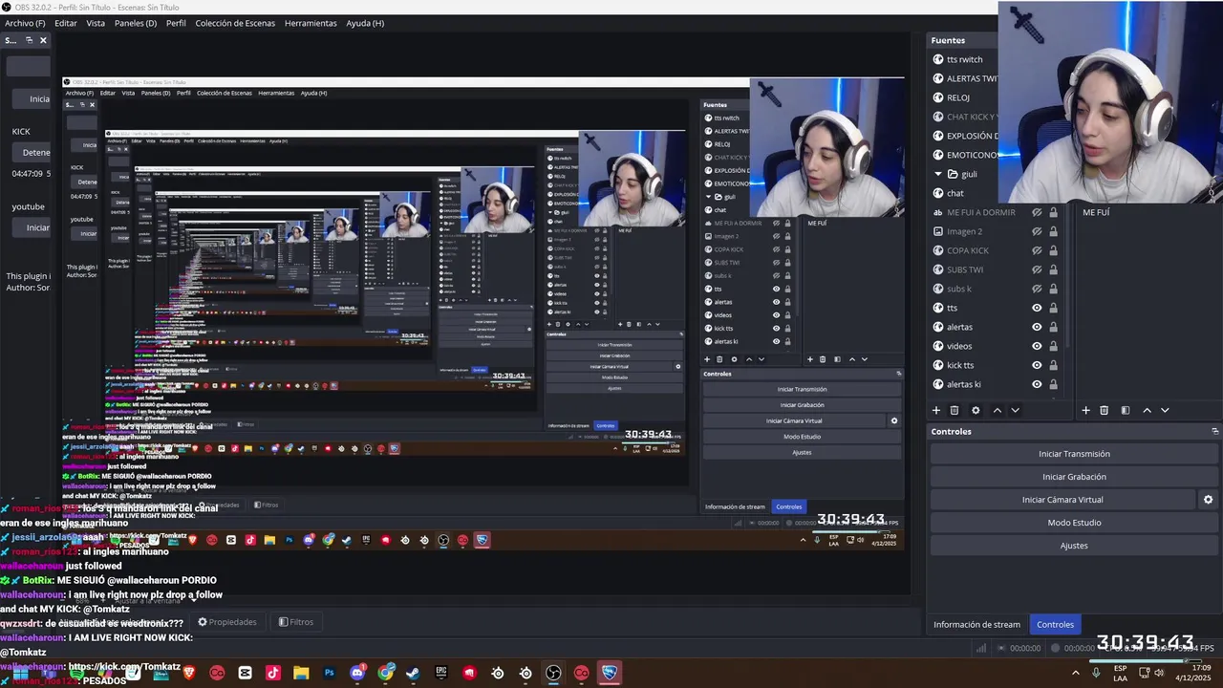Open TikTok from the taskbar
Screen dimensions: 1223x688
coord(273,673)
